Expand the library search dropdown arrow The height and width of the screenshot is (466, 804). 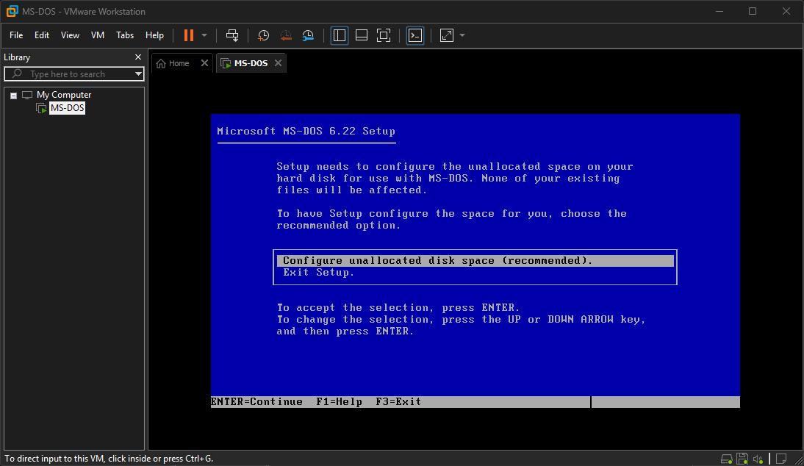tap(138, 74)
